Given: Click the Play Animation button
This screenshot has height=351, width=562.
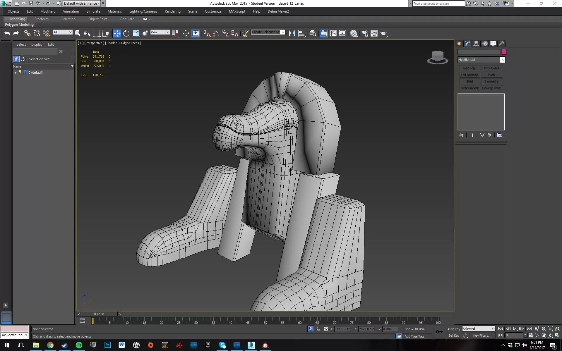Looking at the screenshot, I should pyautogui.click(x=515, y=329).
